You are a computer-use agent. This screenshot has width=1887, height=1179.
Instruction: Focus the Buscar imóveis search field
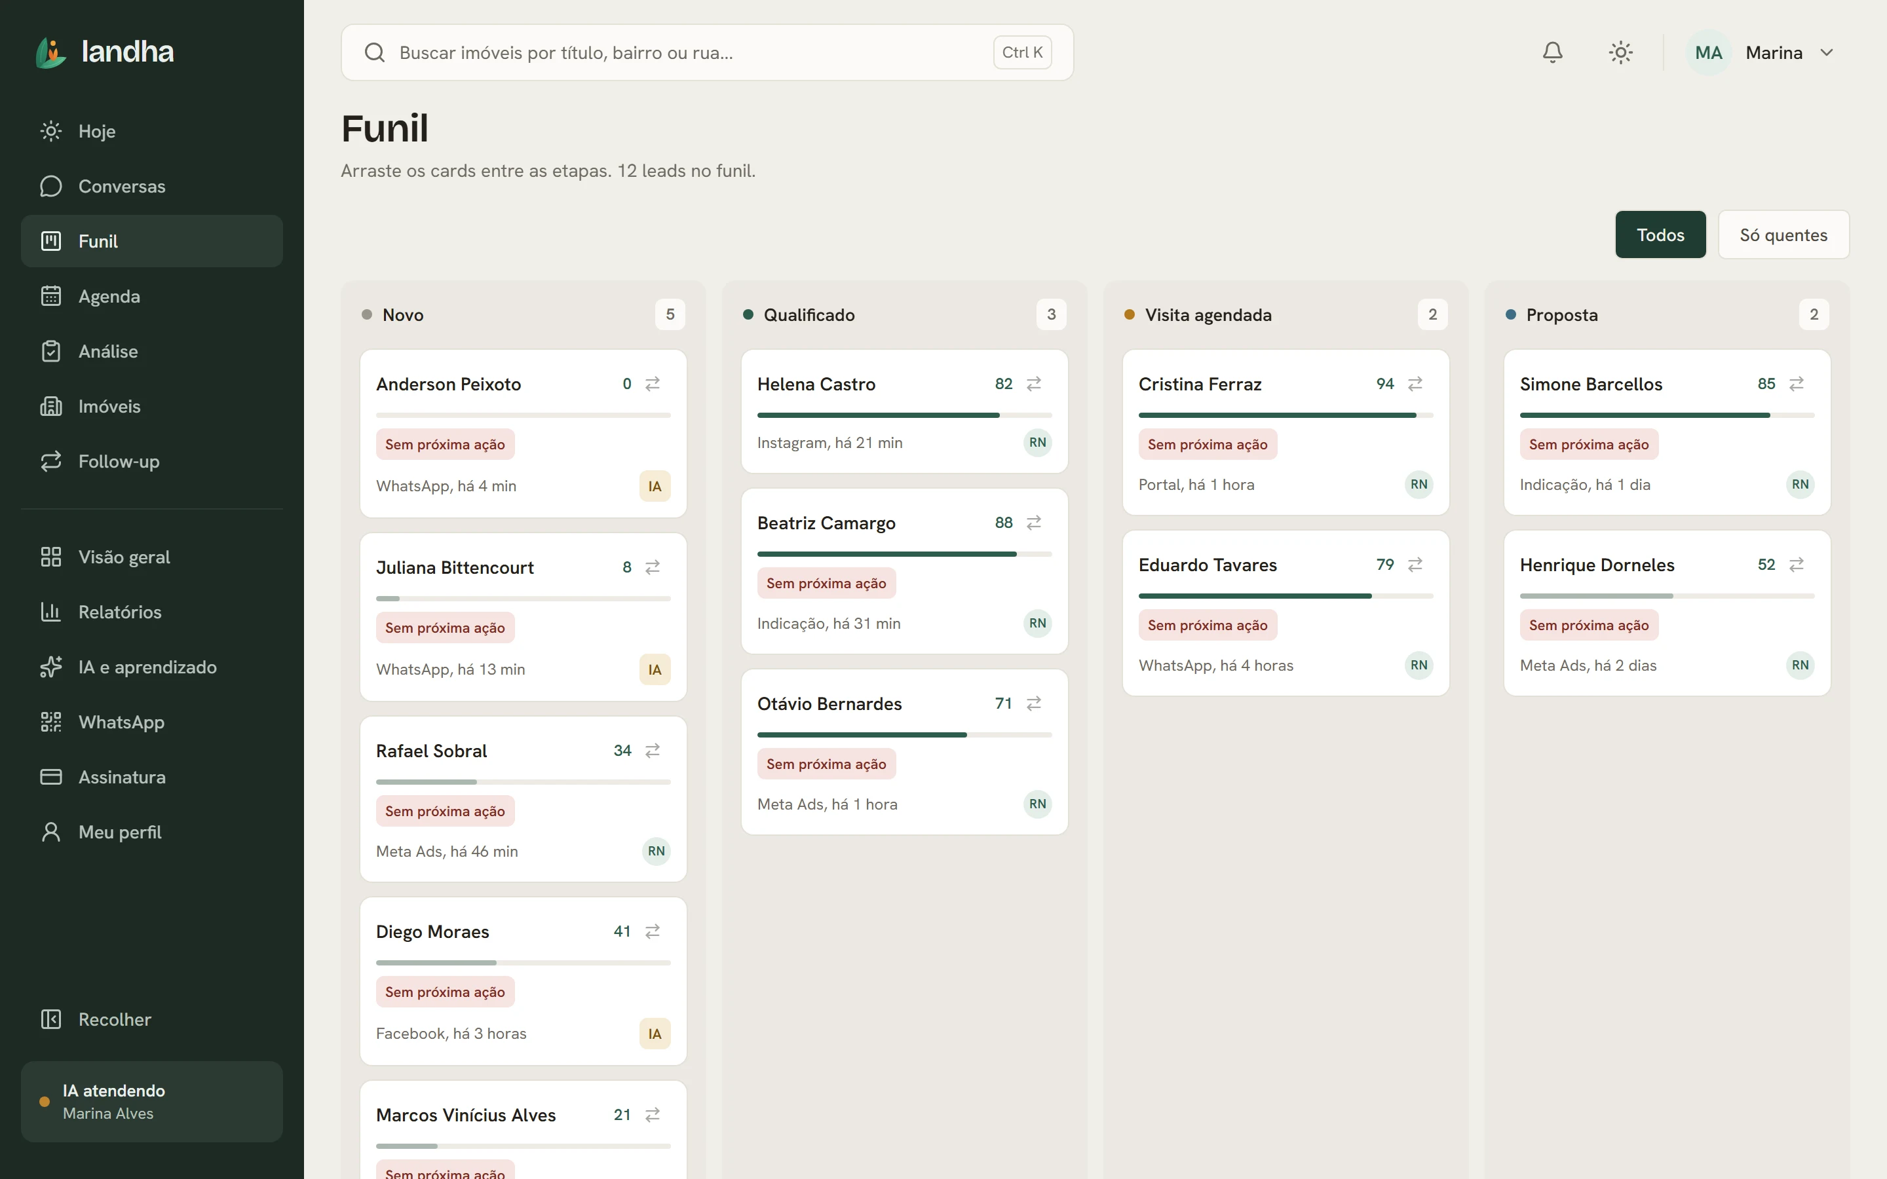[707, 52]
